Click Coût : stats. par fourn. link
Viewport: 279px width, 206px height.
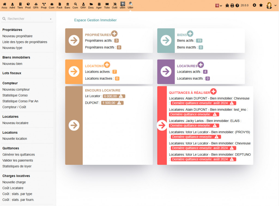point(18,199)
